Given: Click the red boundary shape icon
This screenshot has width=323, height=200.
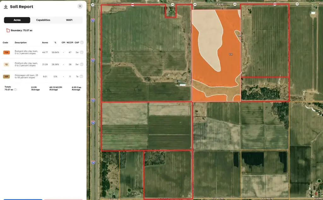Looking at the screenshot, I should 8,30.
